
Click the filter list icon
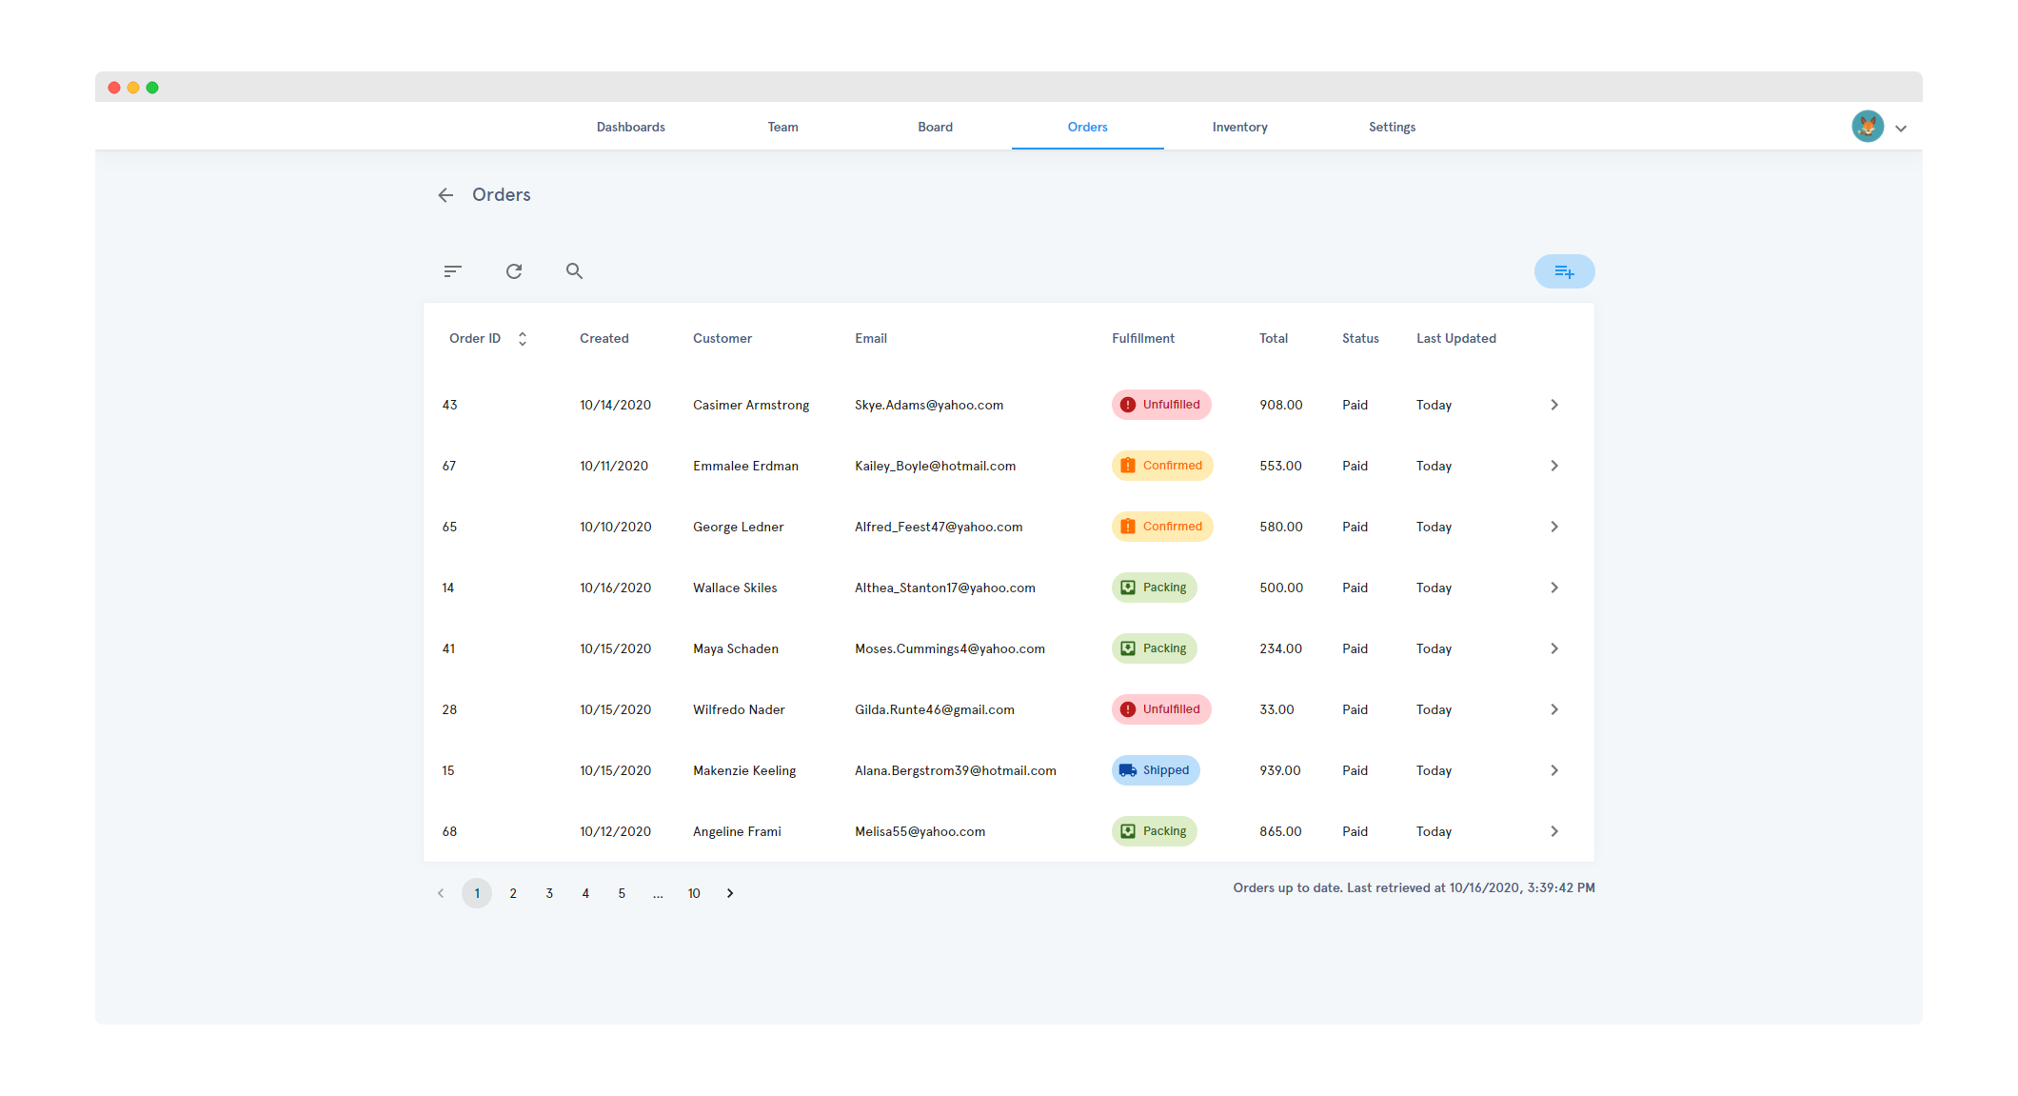452,271
